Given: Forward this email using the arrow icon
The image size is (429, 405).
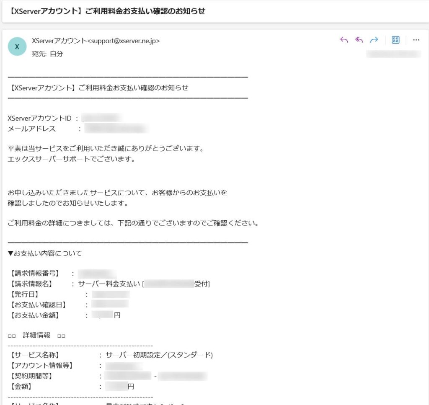Looking at the screenshot, I should [374, 40].
